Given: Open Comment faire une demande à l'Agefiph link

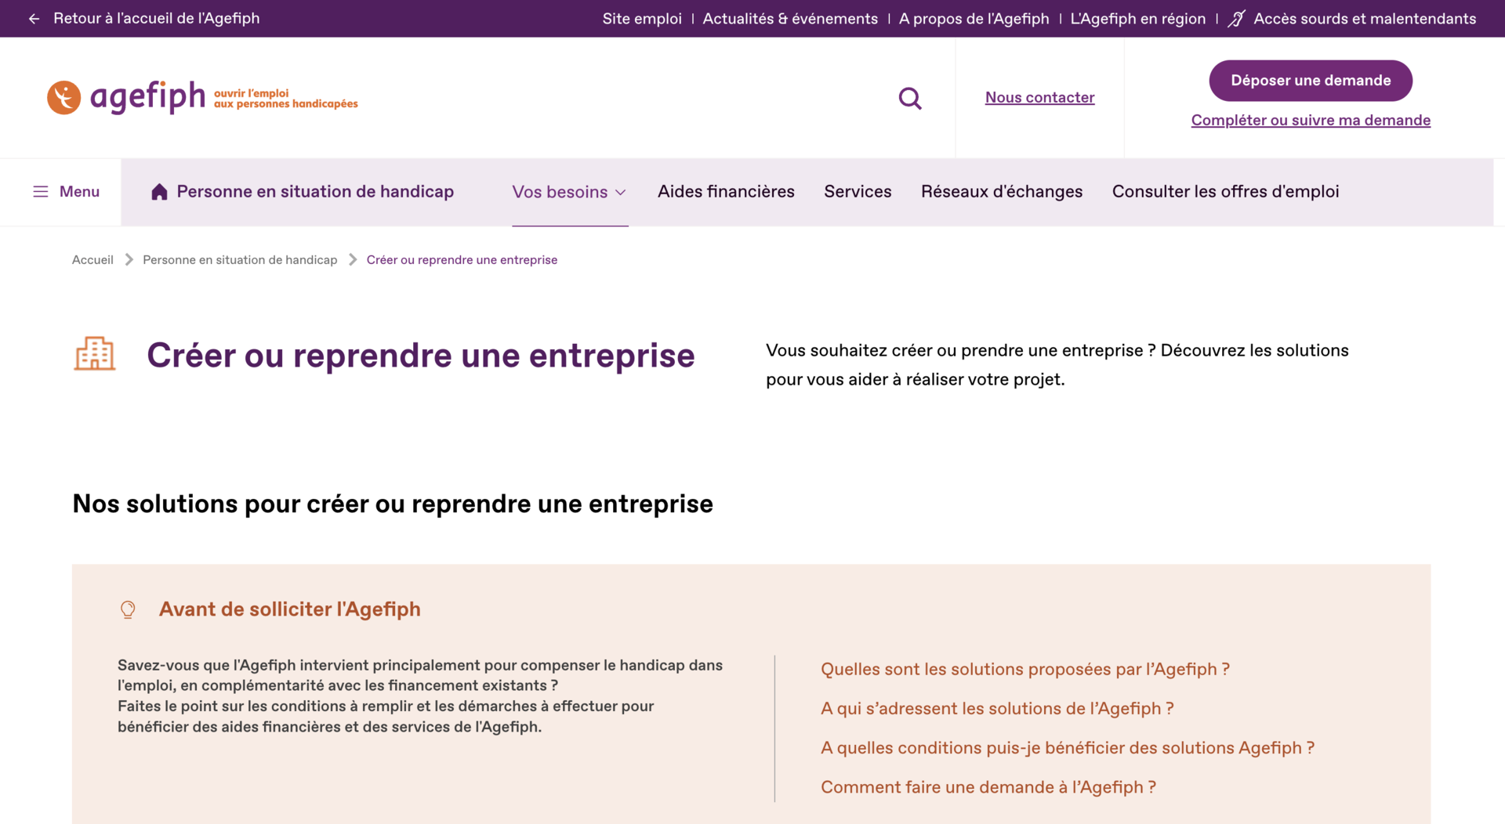Looking at the screenshot, I should (x=988, y=787).
